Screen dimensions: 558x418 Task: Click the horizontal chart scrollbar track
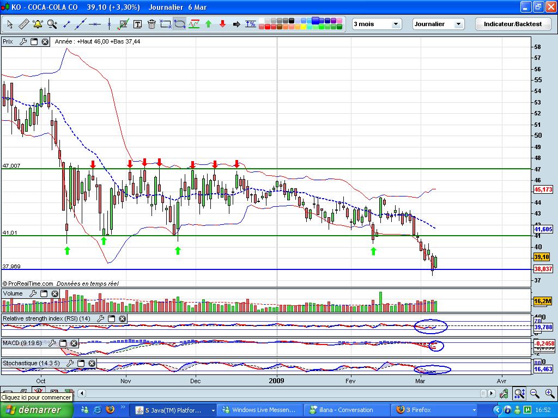click(283, 393)
